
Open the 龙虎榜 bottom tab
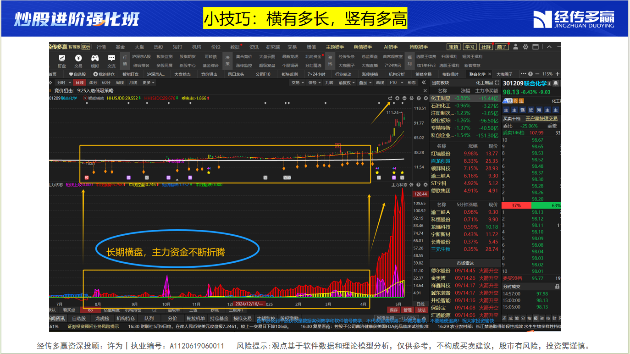tap(102, 318)
